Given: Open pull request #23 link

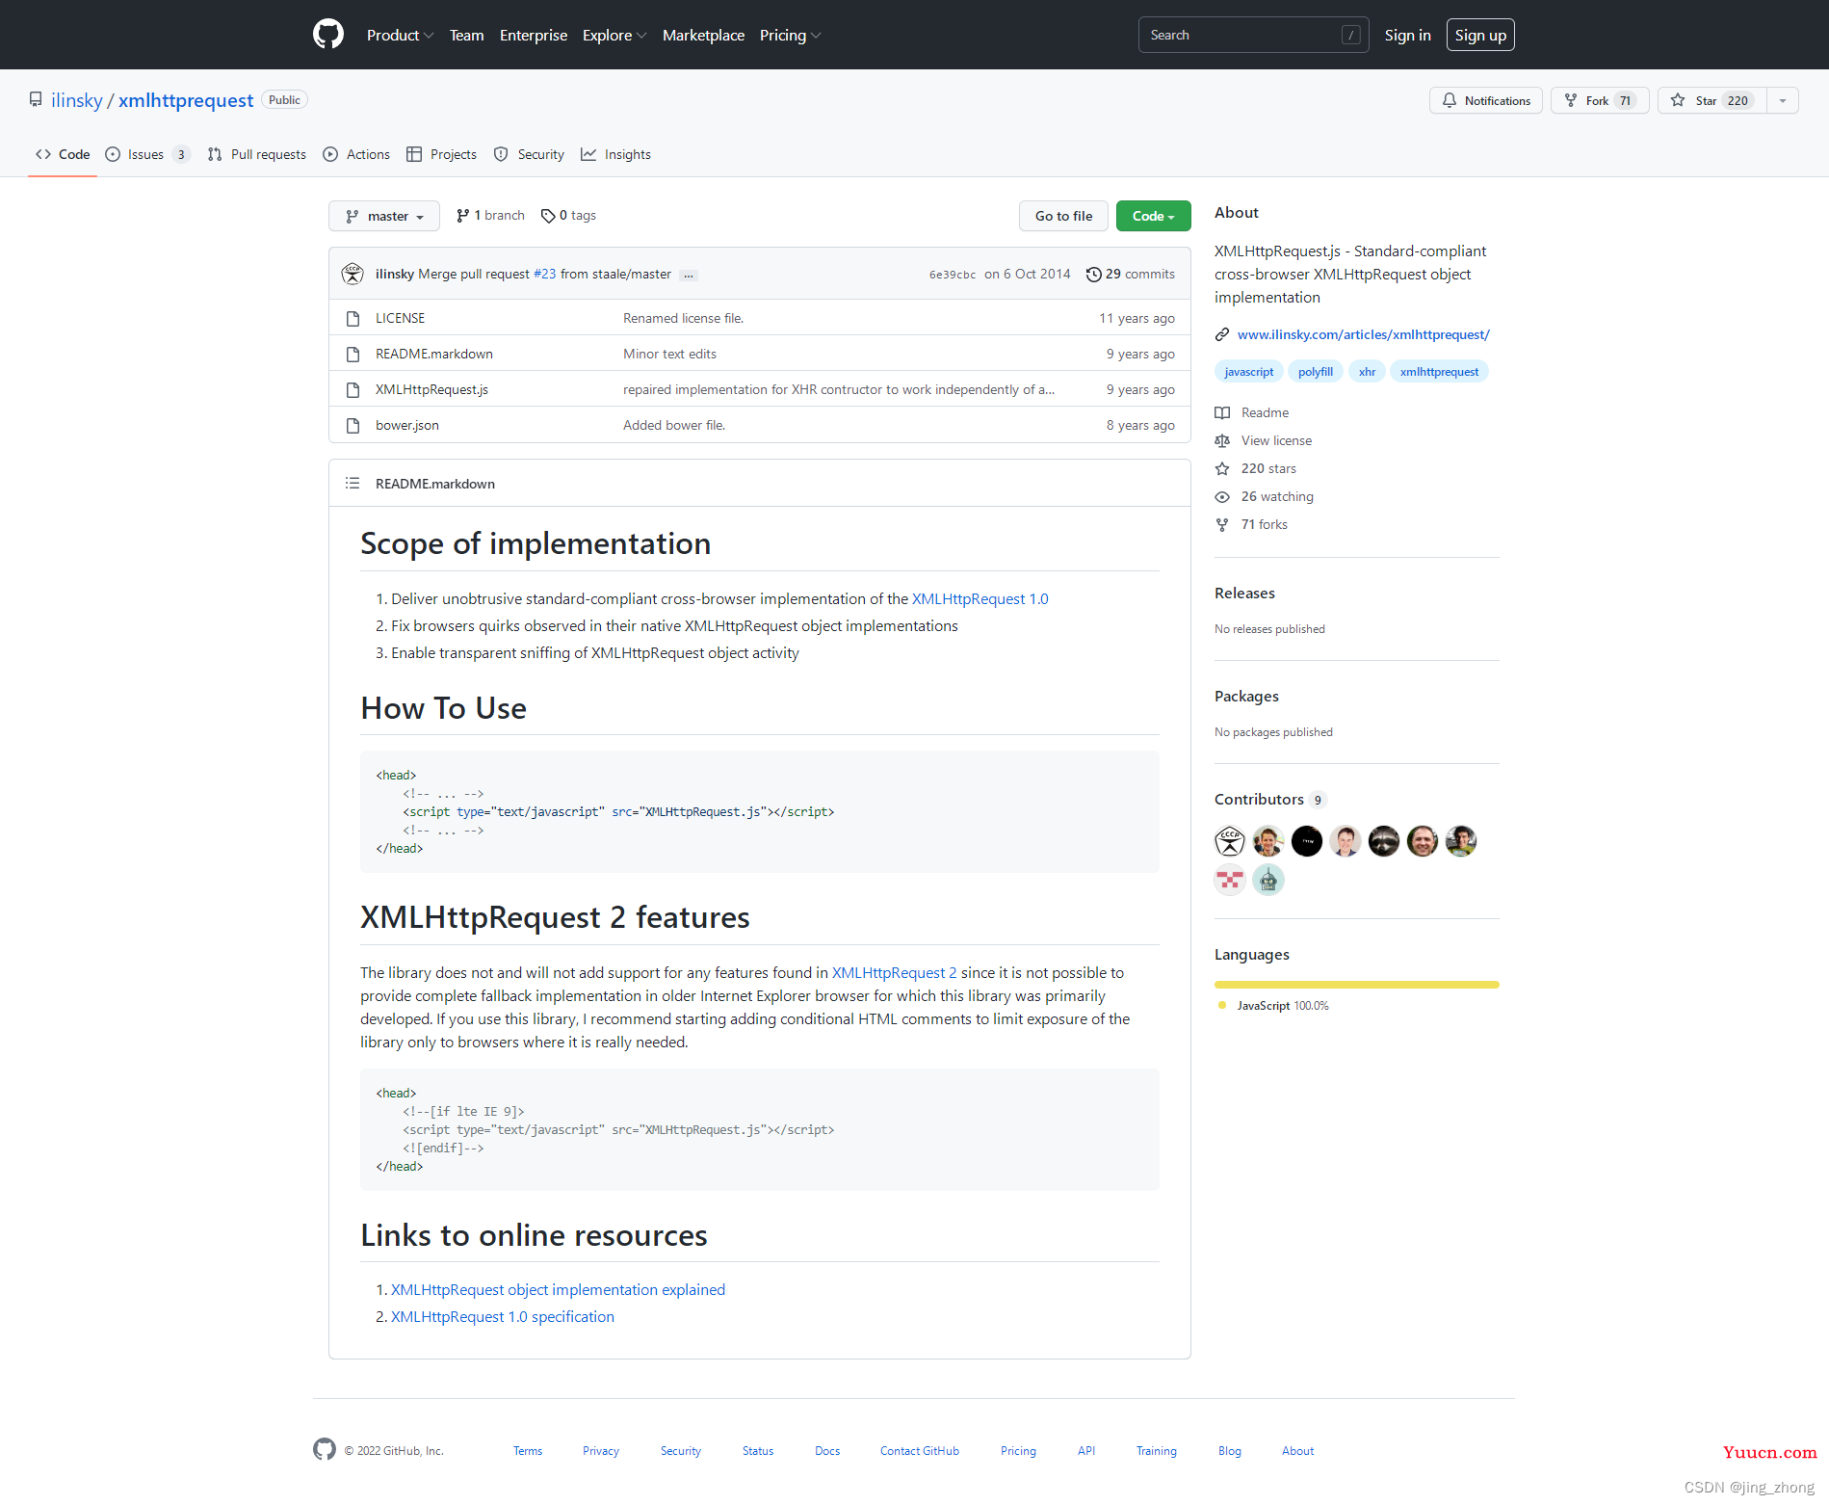Looking at the screenshot, I should pyautogui.click(x=544, y=274).
